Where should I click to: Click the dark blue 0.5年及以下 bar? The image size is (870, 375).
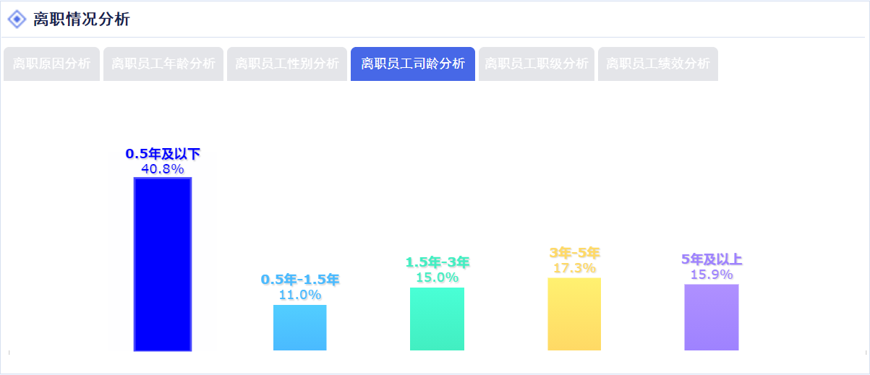(x=163, y=264)
